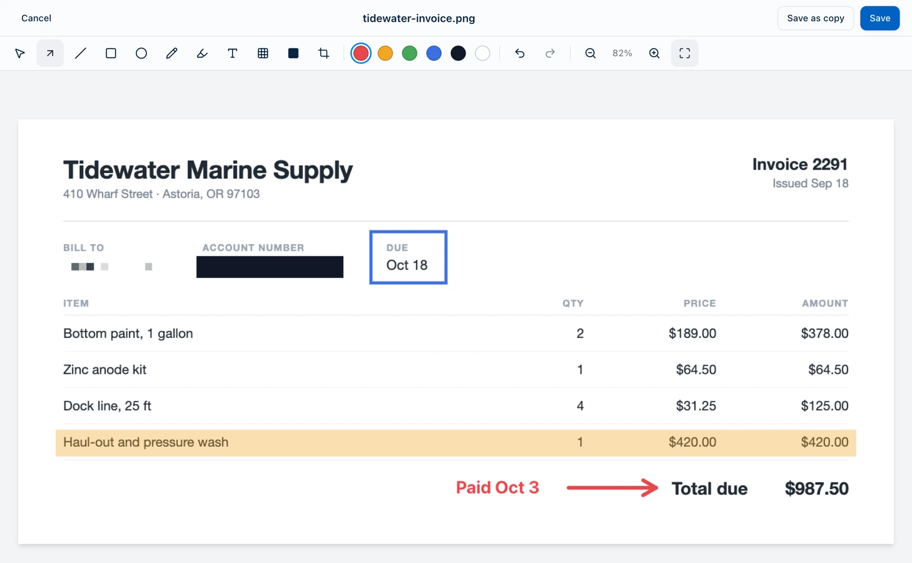
Task: Click the PRICE column header
Action: click(700, 303)
